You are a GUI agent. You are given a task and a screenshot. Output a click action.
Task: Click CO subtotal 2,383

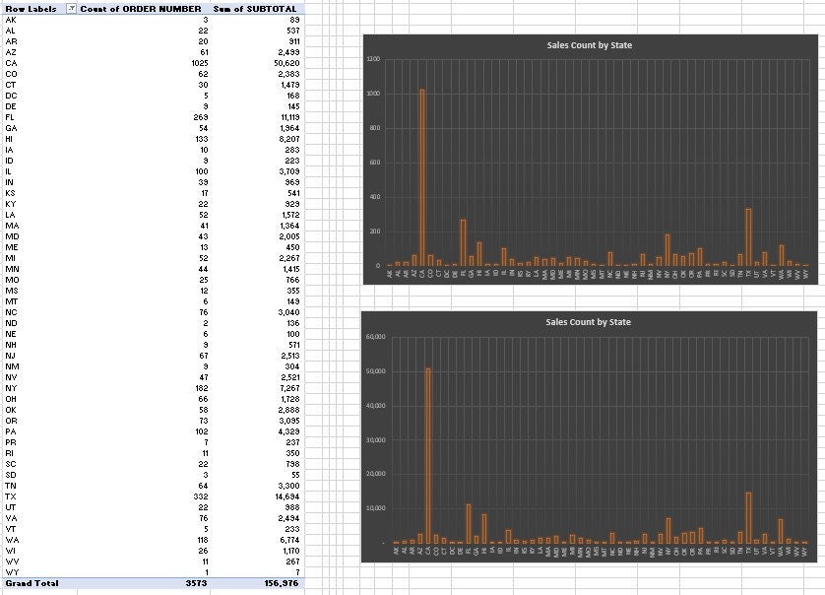pyautogui.click(x=289, y=74)
